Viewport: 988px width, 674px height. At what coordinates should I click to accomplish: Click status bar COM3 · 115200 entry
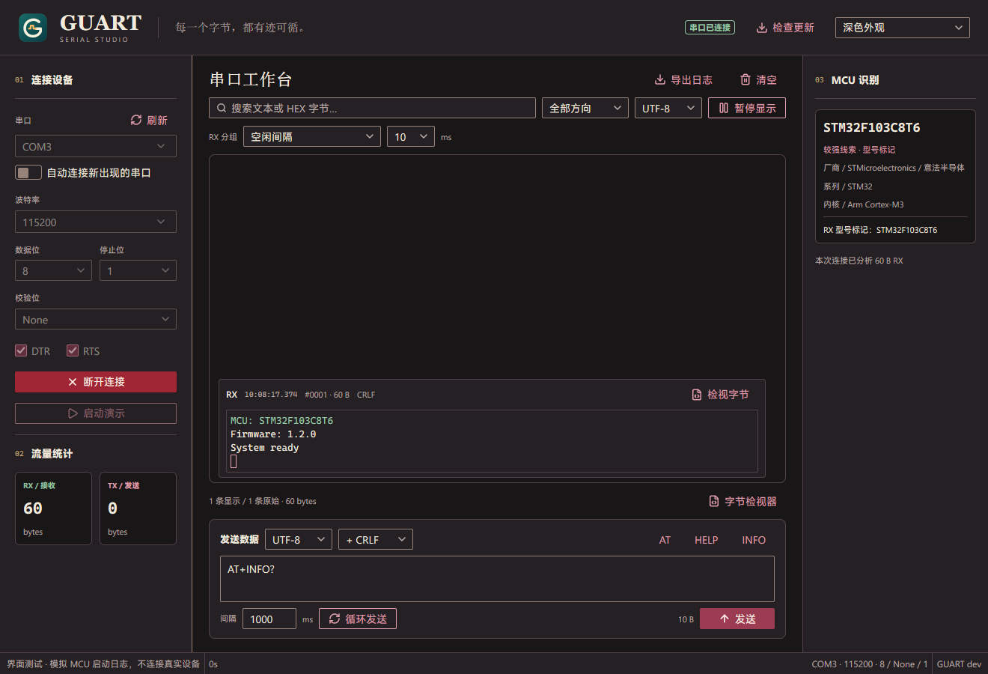click(x=870, y=664)
